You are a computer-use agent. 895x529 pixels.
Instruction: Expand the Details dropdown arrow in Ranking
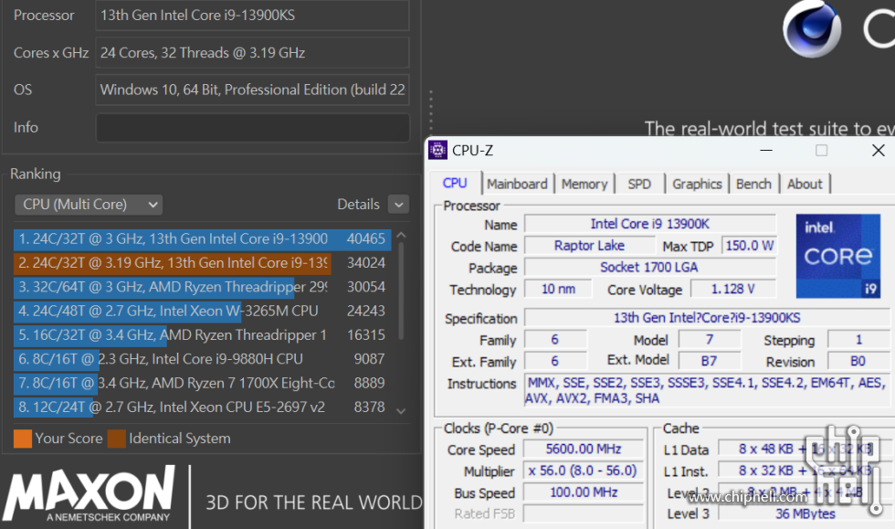[398, 205]
